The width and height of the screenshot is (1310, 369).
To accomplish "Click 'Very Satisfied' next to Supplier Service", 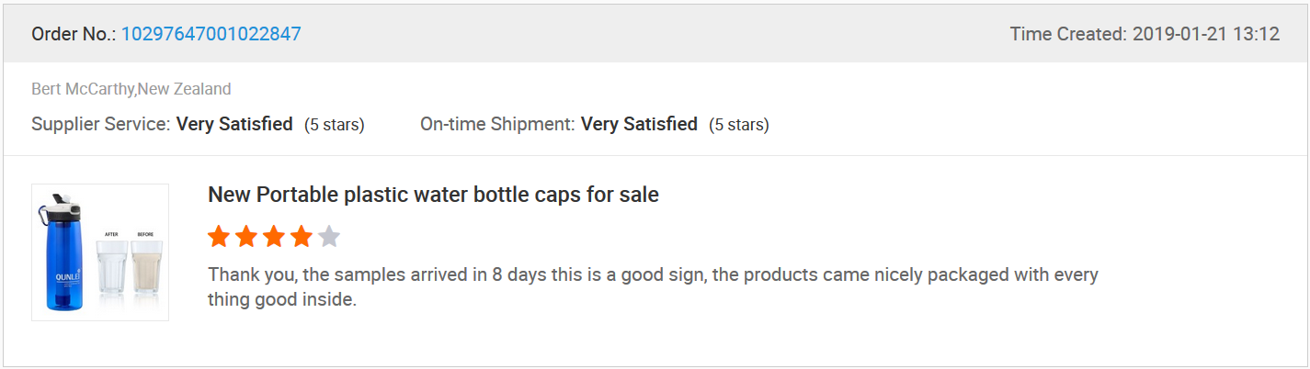I will coord(234,124).
